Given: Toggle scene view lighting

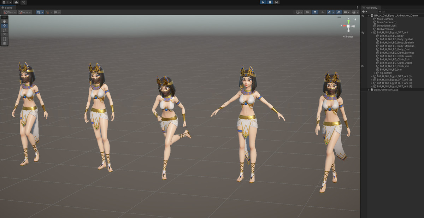Looking at the screenshot, I should [315, 12].
